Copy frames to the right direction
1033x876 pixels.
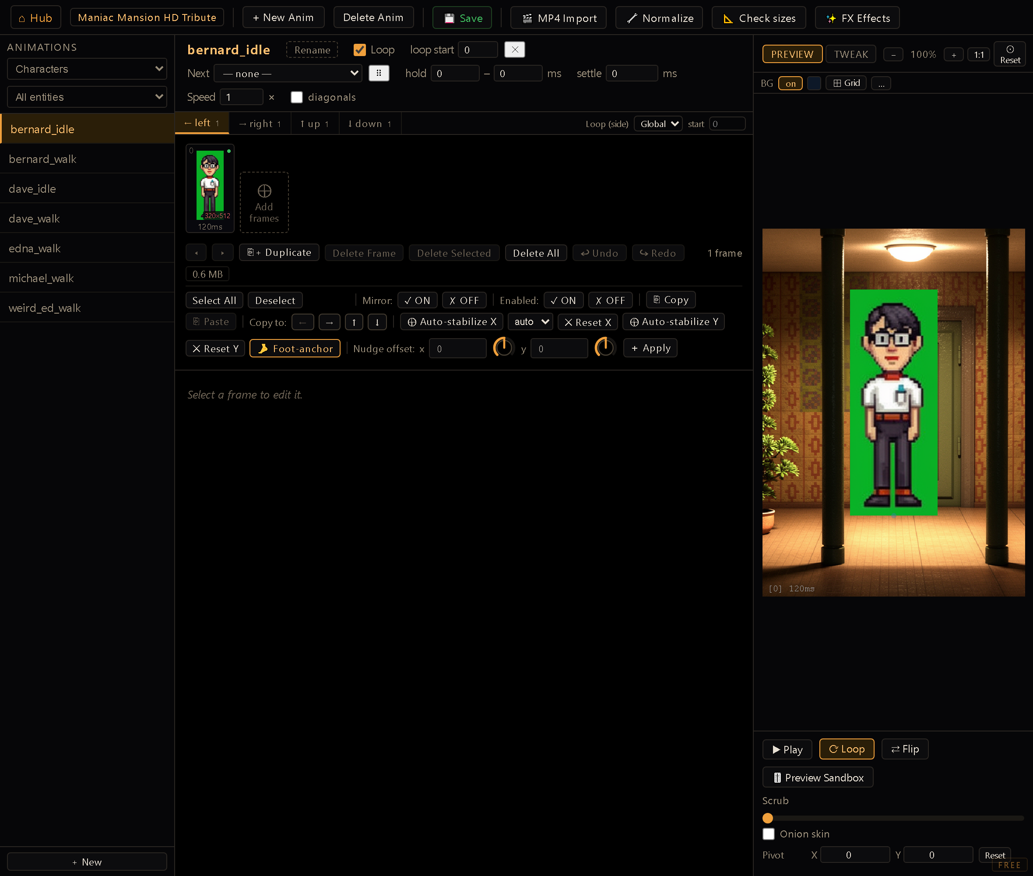point(330,322)
